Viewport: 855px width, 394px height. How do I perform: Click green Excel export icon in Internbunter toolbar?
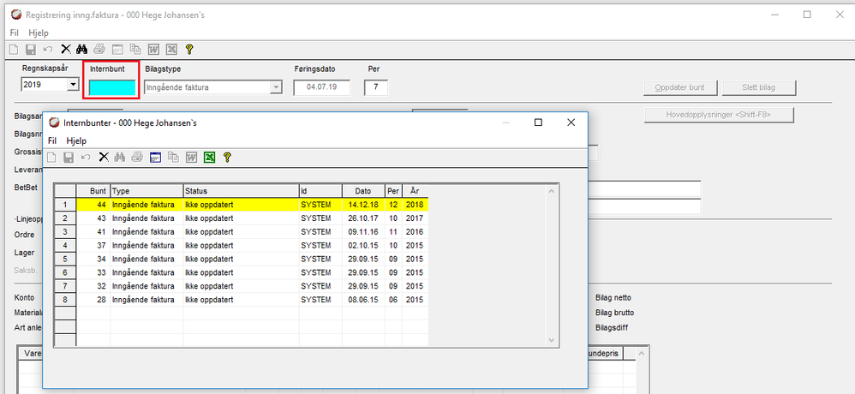point(209,157)
